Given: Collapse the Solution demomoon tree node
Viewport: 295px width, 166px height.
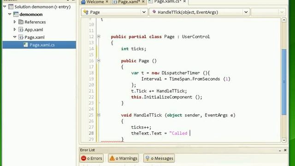Looking at the screenshot, I should click(x=5, y=6).
